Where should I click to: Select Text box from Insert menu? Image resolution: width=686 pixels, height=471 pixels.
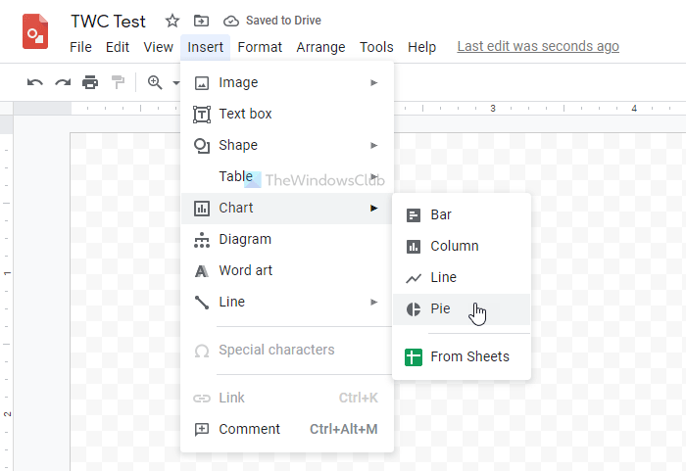(x=245, y=114)
